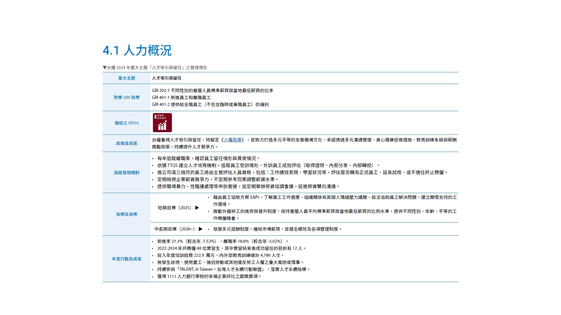The height and width of the screenshot is (315, 561).
Task: Click the 年度行動及成果 row label
Action: tap(127, 259)
